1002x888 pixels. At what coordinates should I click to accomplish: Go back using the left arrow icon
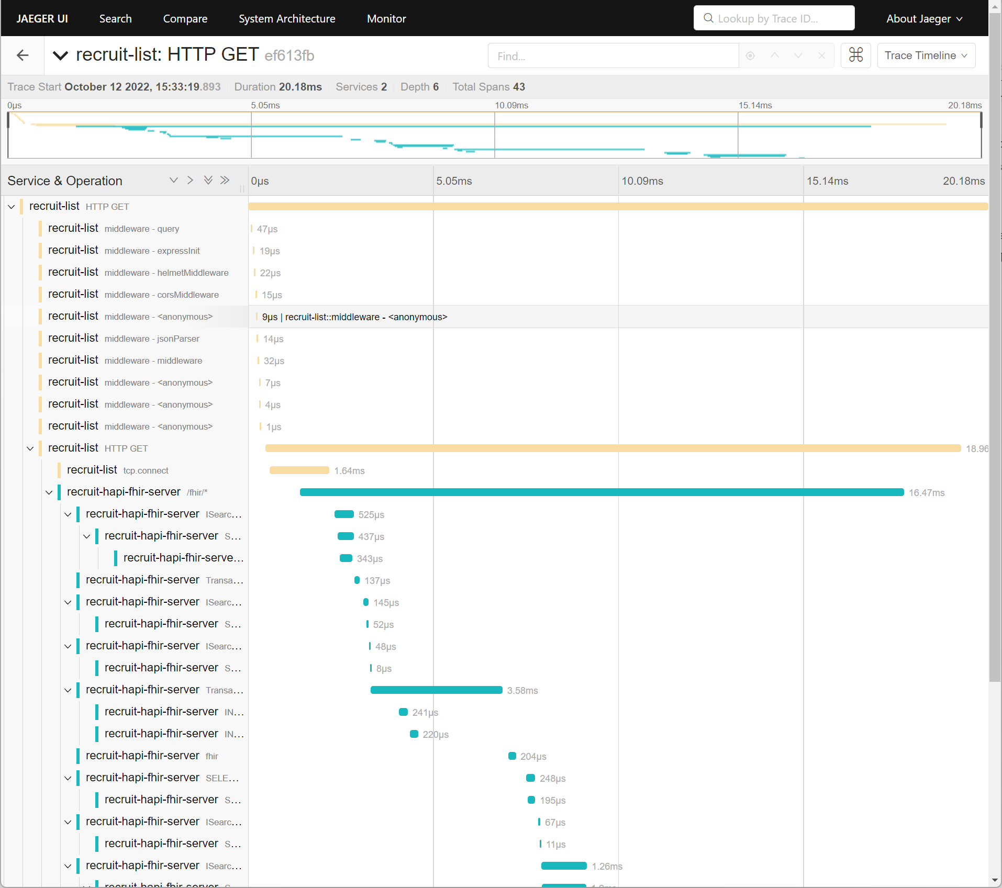[x=23, y=55]
